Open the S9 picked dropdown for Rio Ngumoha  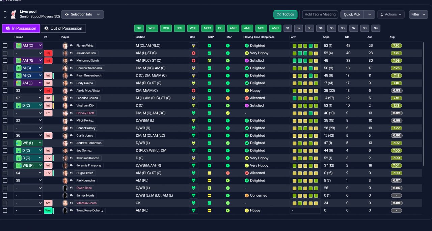(x=28, y=180)
